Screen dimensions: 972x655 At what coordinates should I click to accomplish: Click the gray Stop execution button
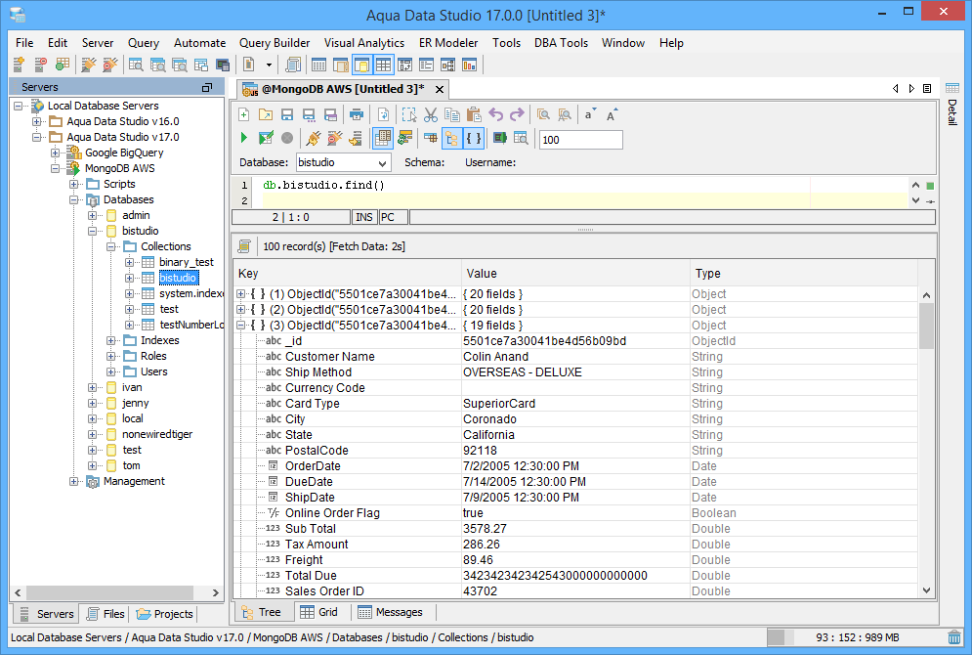click(287, 138)
